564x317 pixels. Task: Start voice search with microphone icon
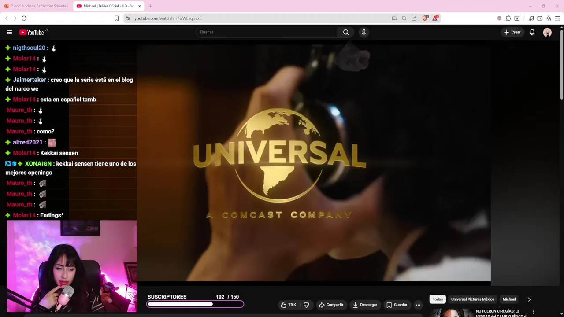tap(364, 32)
